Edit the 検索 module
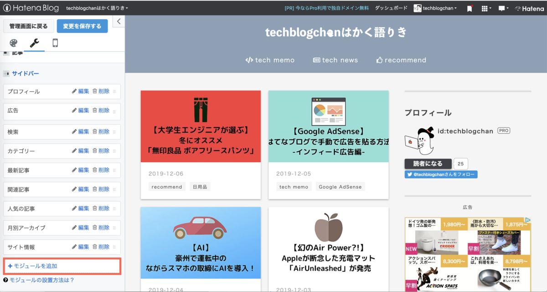Screen dimensions: 547x292 (81, 132)
